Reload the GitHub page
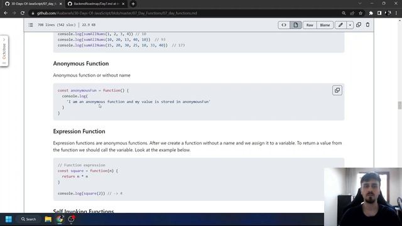 (23, 13)
